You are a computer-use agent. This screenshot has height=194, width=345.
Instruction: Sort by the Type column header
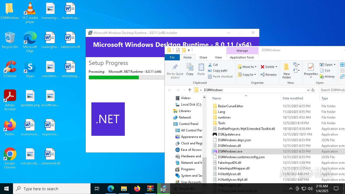[325, 98]
